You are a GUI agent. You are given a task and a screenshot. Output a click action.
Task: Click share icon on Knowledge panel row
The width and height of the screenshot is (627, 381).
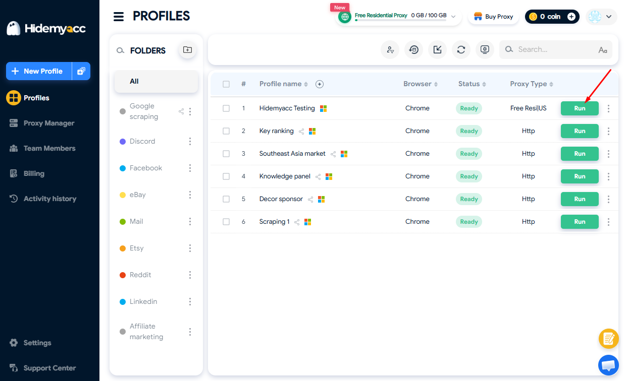pyautogui.click(x=318, y=176)
